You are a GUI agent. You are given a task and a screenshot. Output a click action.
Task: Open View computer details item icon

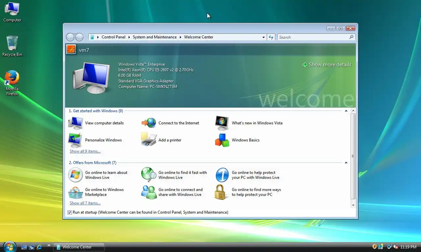tap(76, 123)
